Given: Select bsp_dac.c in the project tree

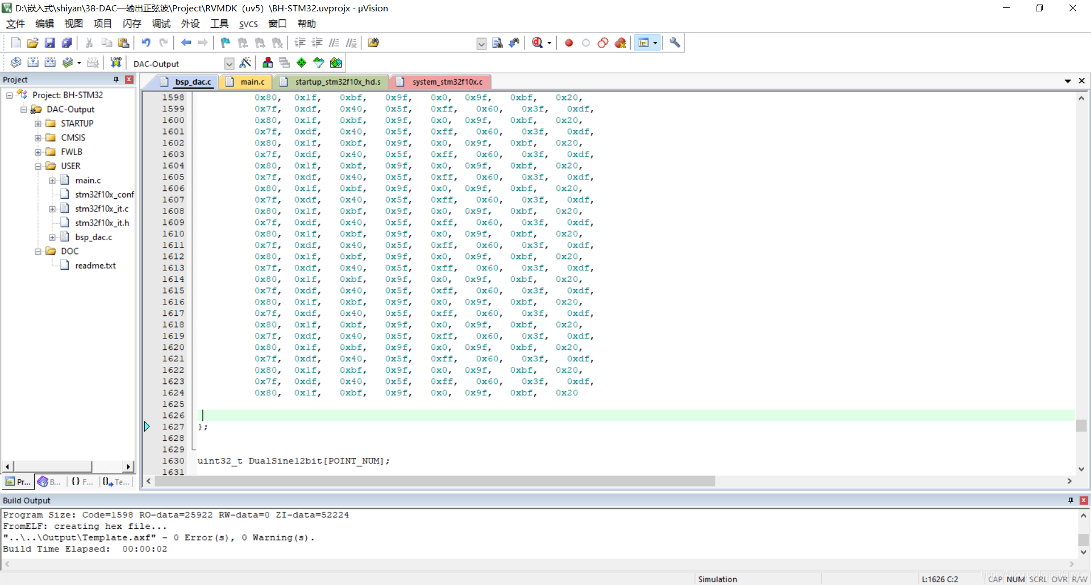Looking at the screenshot, I should 94,237.
